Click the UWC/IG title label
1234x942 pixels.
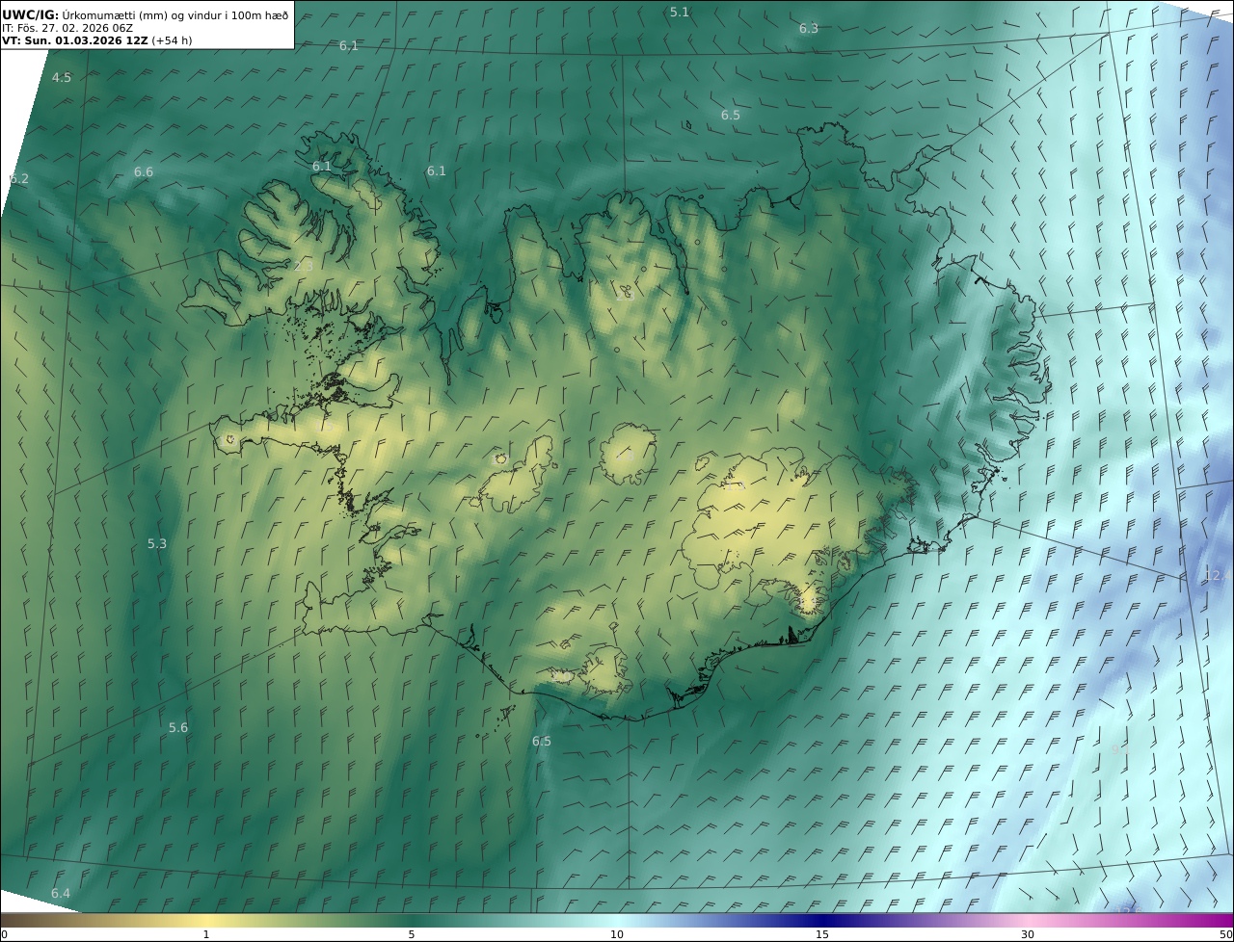31,14
